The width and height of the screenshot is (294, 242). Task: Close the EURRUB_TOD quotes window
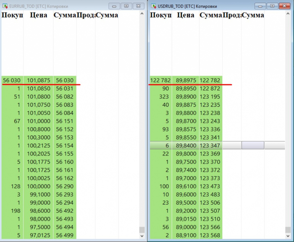[137, 6]
